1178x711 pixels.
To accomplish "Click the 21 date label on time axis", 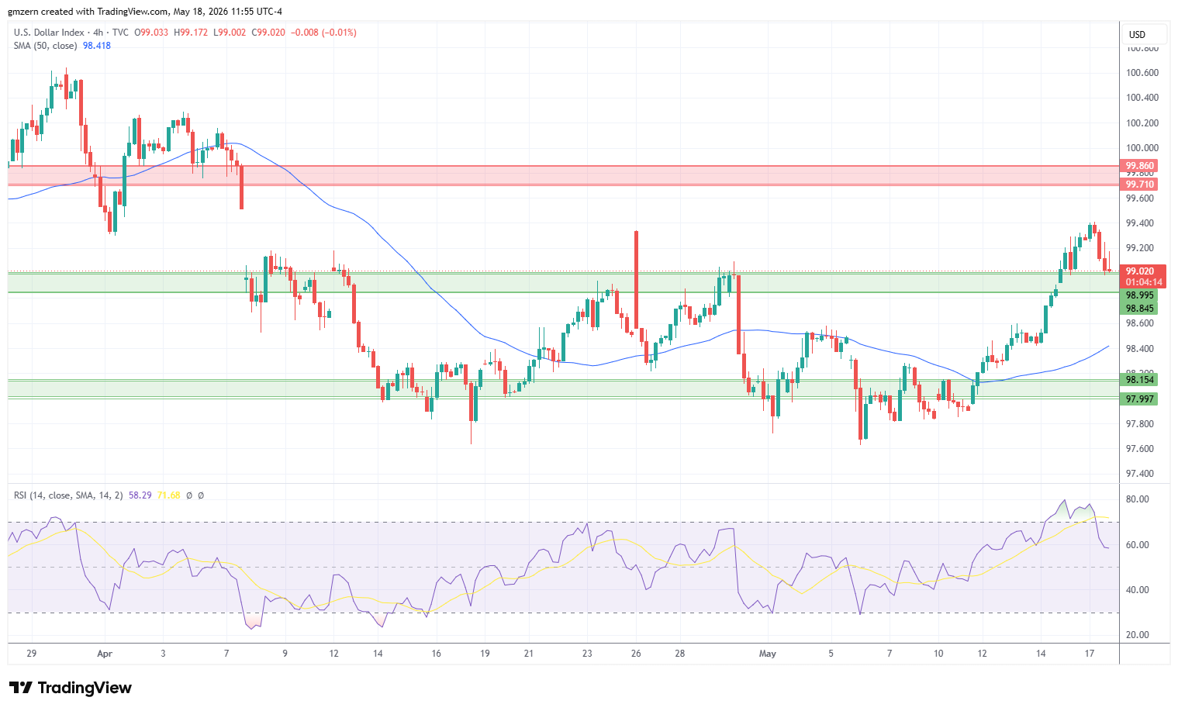I will tap(528, 654).
